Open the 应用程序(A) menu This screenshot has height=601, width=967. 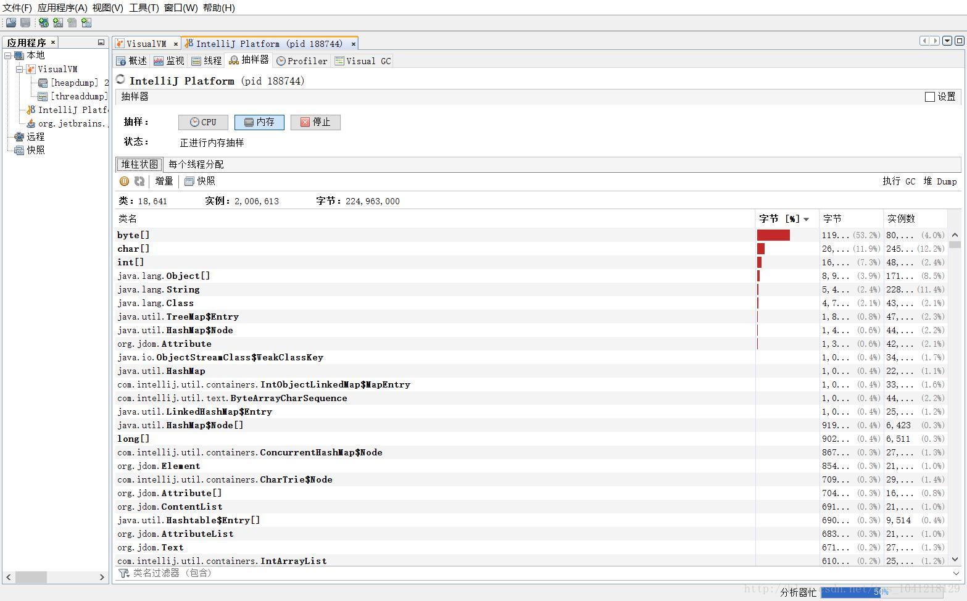coord(62,7)
